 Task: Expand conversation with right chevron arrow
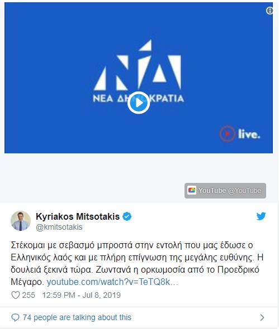pyautogui.click(x=262, y=317)
